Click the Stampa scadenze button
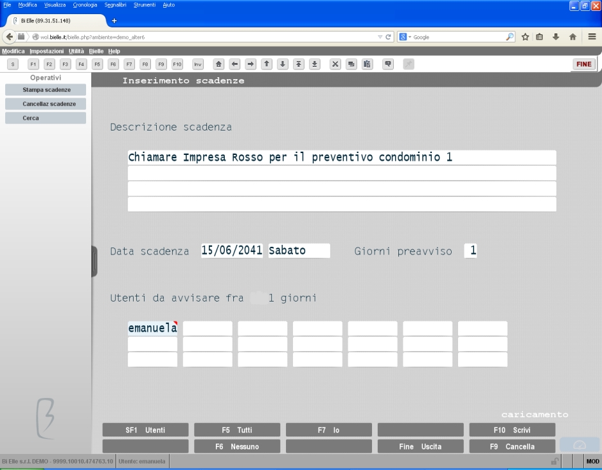The height and width of the screenshot is (470, 602). coord(46,90)
